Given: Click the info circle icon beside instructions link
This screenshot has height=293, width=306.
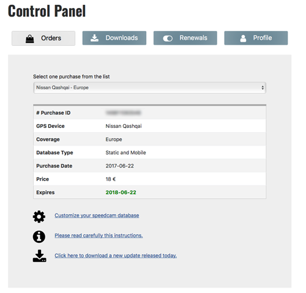Looking at the screenshot, I should point(39,237).
